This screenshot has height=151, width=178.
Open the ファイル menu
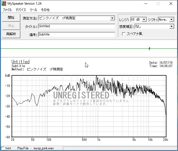coord(7,10)
